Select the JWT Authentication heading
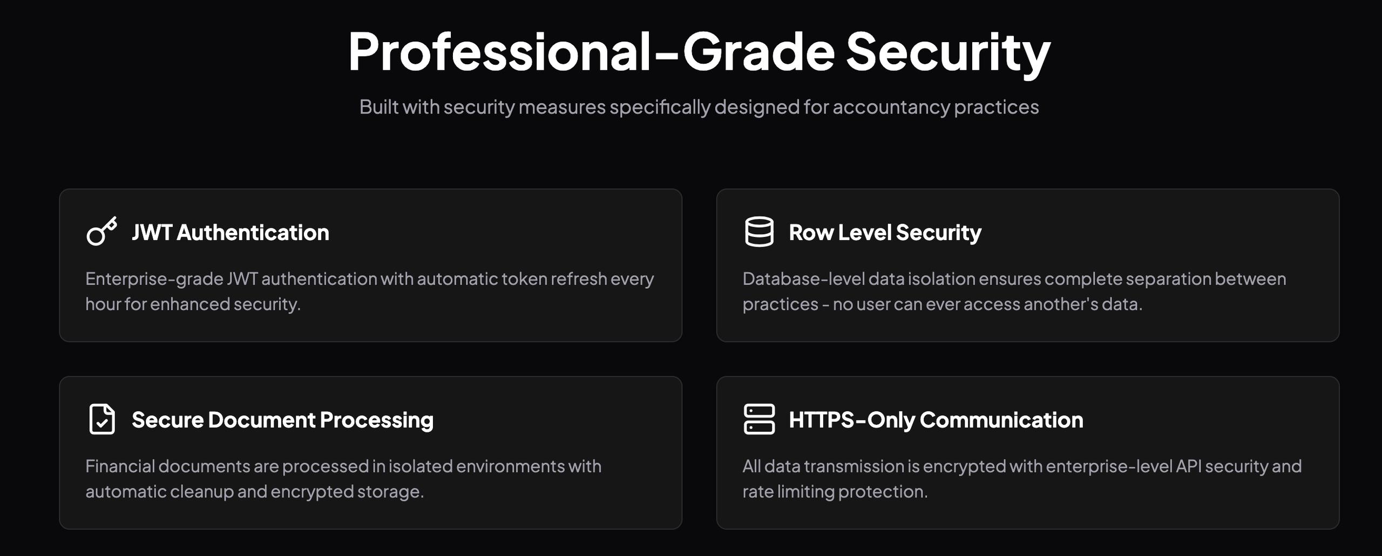Screen dimensions: 1382x556 pos(230,233)
